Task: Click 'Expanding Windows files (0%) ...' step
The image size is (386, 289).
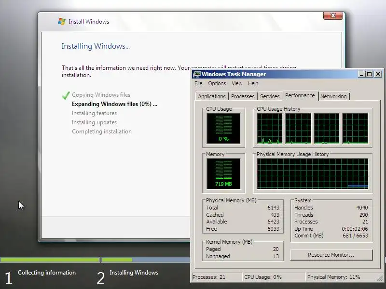Action: coord(114,104)
